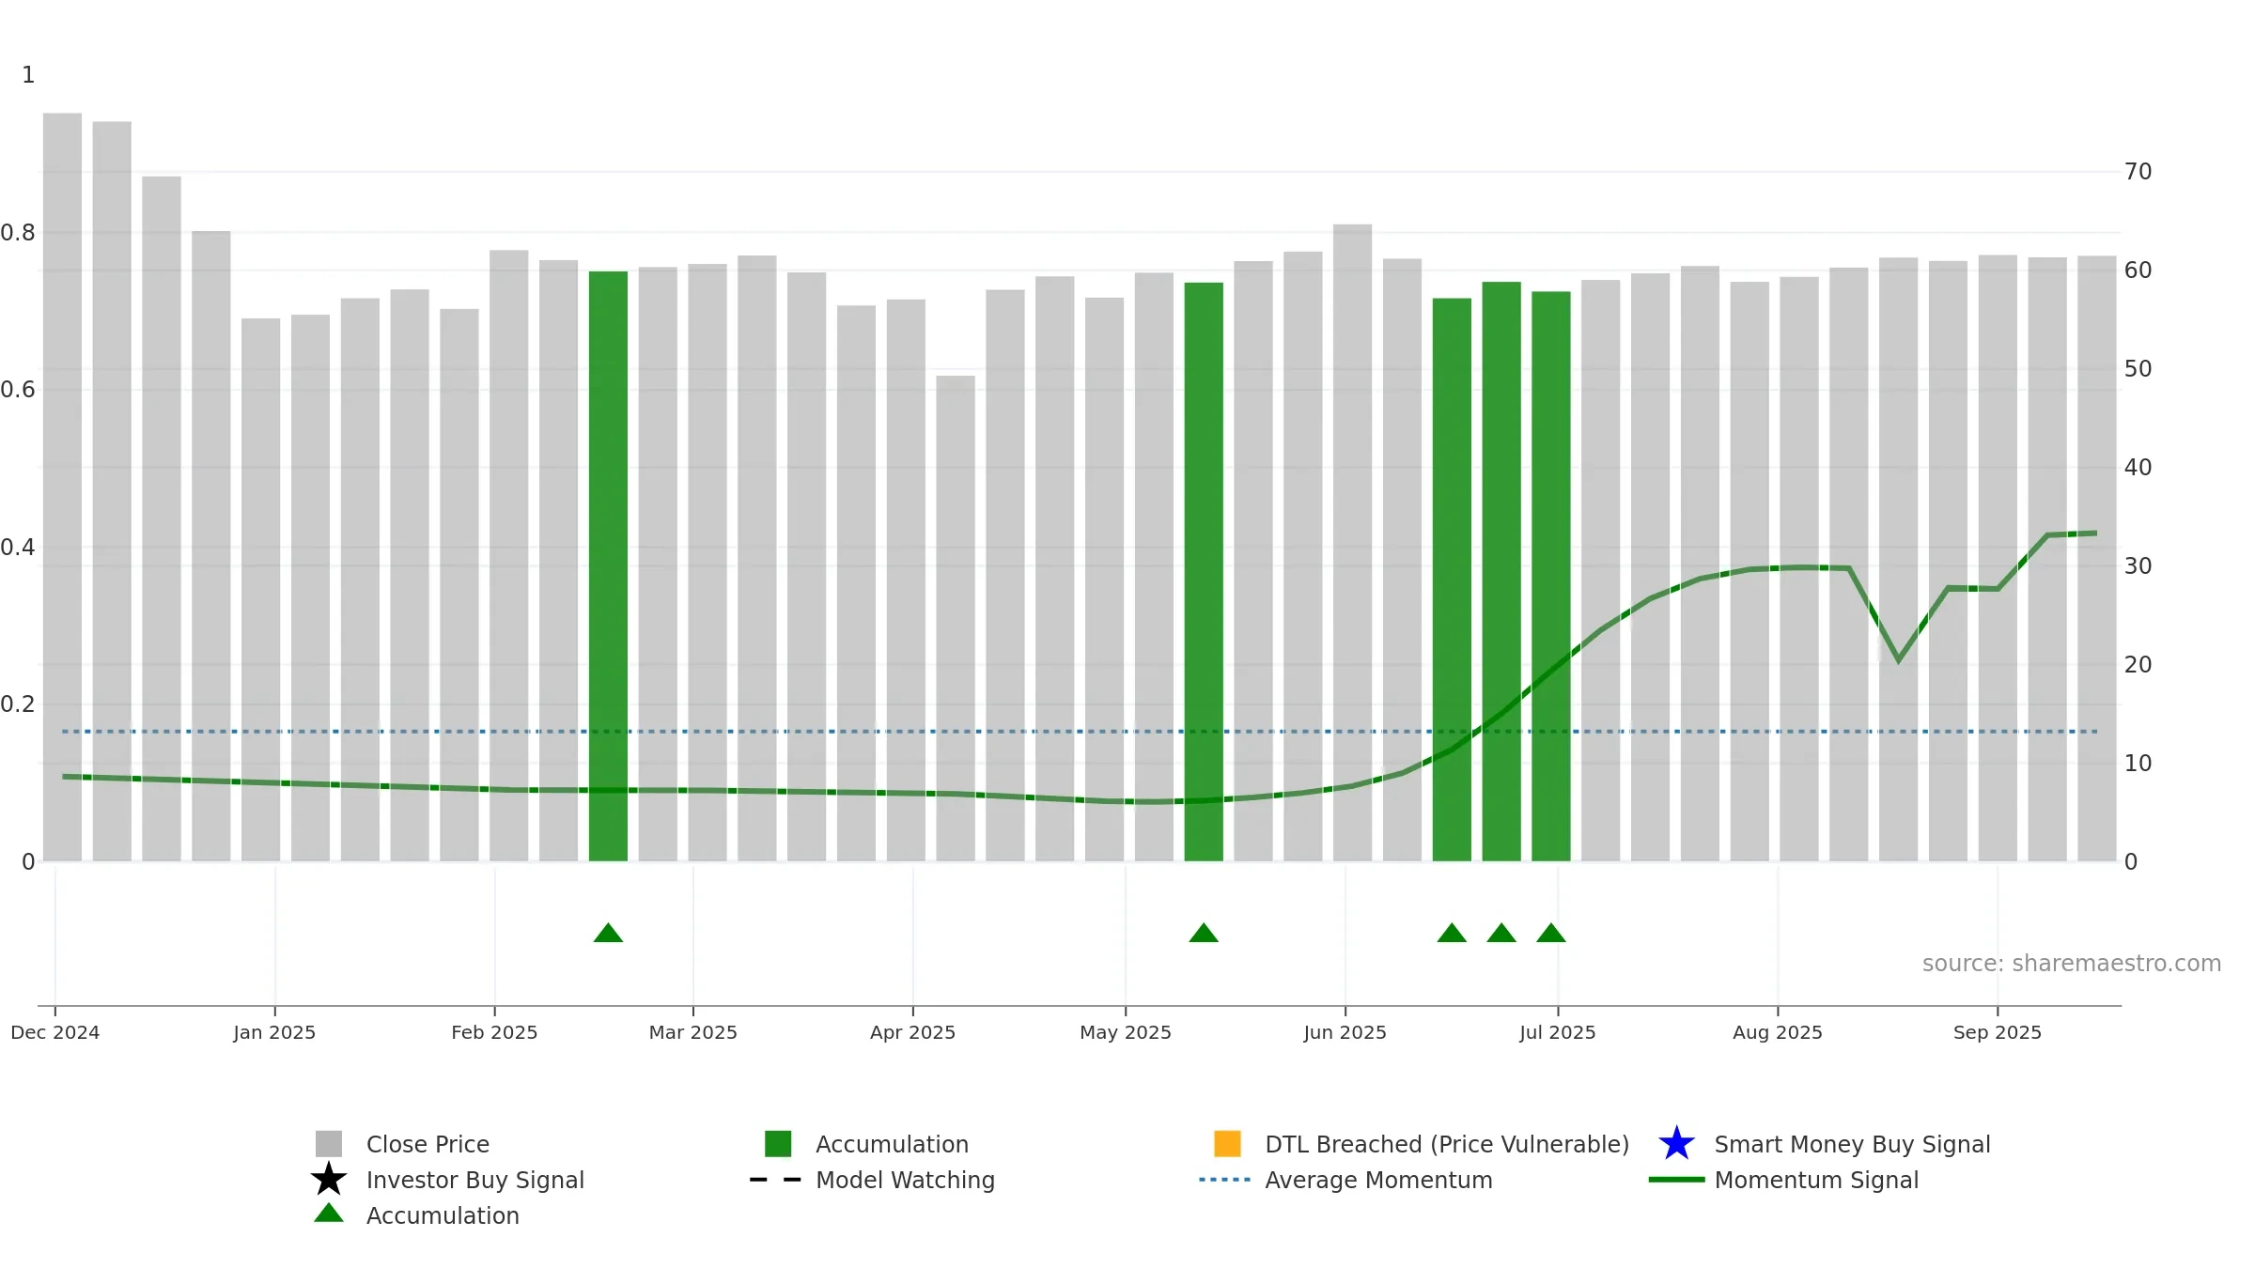
Task: Click the green Accumulation triangle in the legend
Action: coord(329,1214)
